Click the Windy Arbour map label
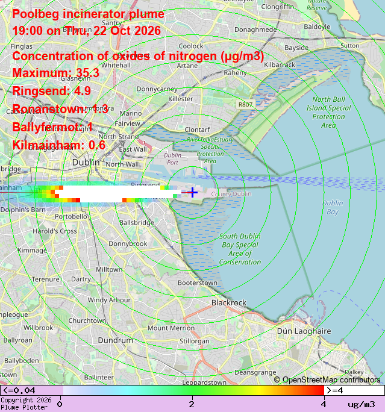385x412 pixels. coord(109,300)
